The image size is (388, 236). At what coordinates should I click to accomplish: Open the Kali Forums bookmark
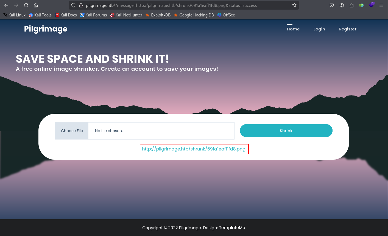[93, 15]
